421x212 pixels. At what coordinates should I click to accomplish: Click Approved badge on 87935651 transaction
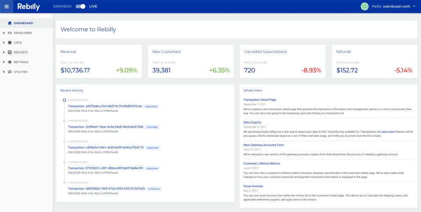(x=152, y=168)
